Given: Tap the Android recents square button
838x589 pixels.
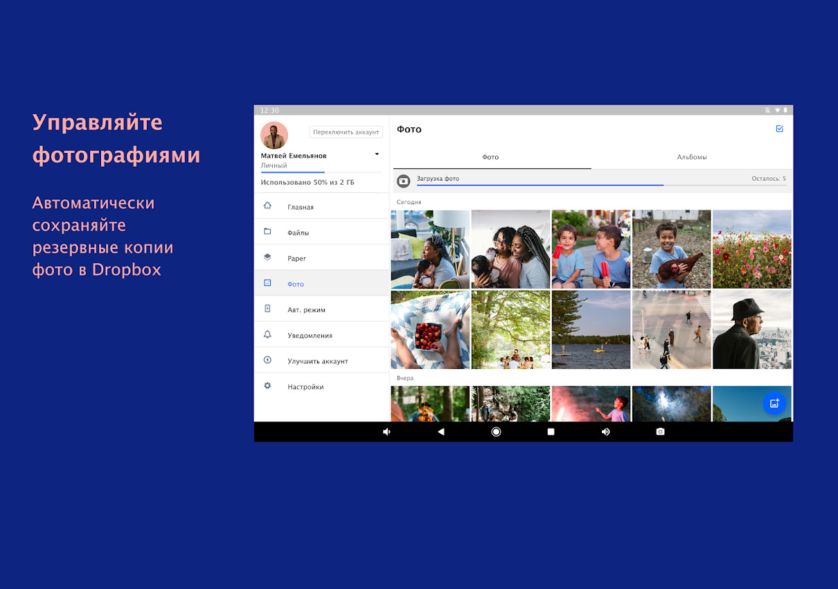Looking at the screenshot, I should (551, 431).
